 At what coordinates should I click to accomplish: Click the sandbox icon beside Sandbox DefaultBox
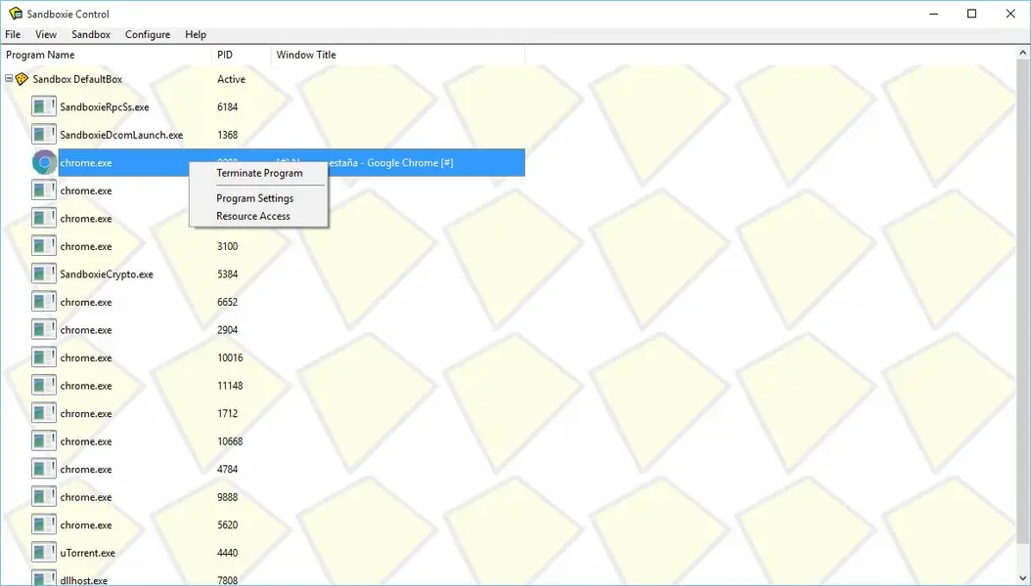point(24,78)
